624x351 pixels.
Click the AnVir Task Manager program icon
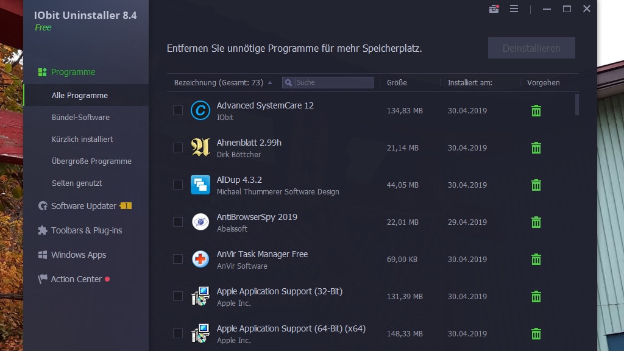tap(200, 259)
